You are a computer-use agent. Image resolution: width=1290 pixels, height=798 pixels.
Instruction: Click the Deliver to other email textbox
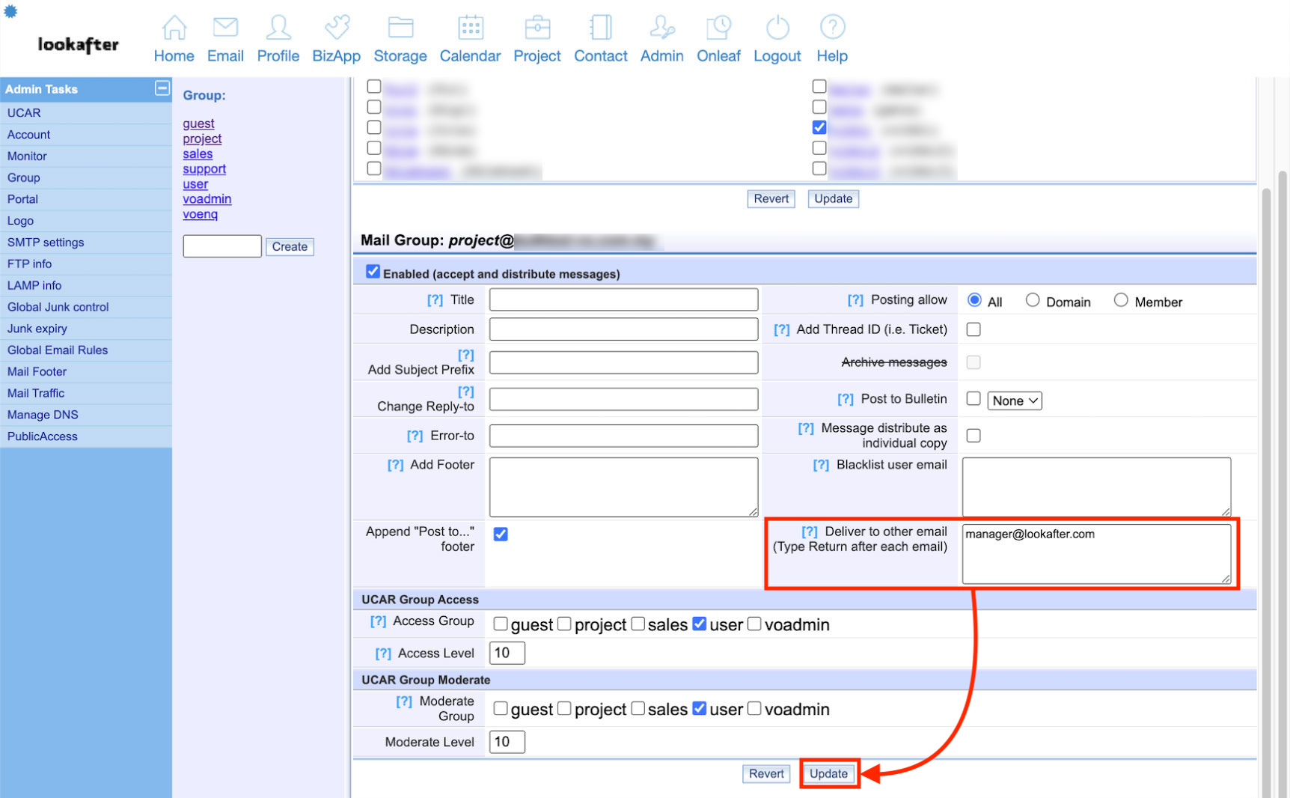click(x=1096, y=554)
